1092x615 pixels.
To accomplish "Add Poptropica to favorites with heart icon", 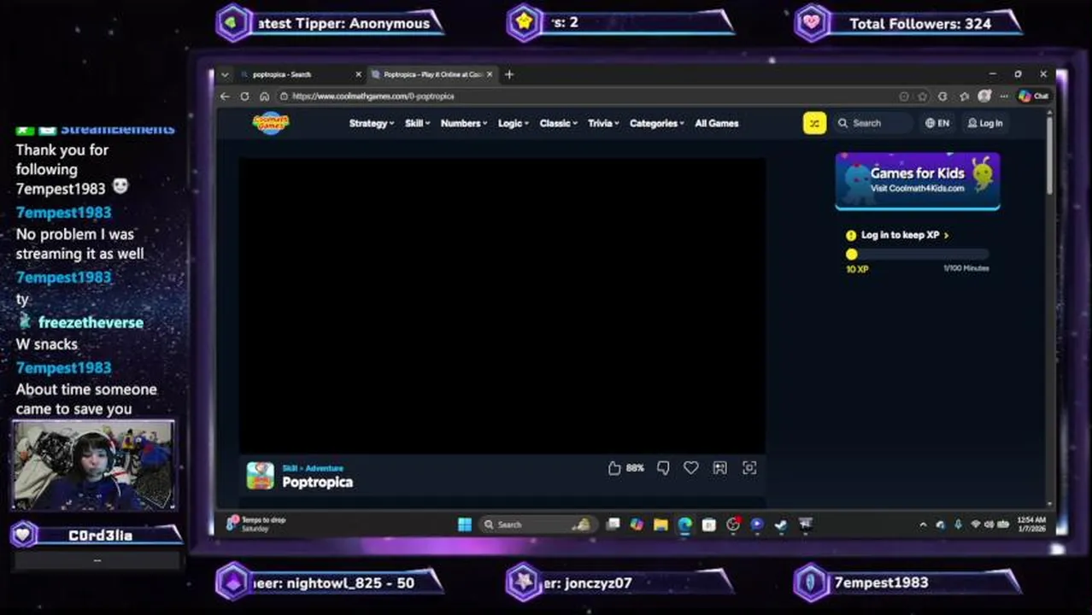I will click(x=690, y=467).
